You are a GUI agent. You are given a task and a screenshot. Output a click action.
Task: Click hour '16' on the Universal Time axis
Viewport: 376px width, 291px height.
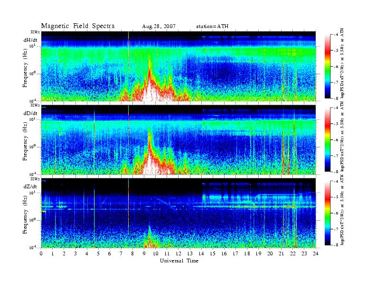click(224, 253)
